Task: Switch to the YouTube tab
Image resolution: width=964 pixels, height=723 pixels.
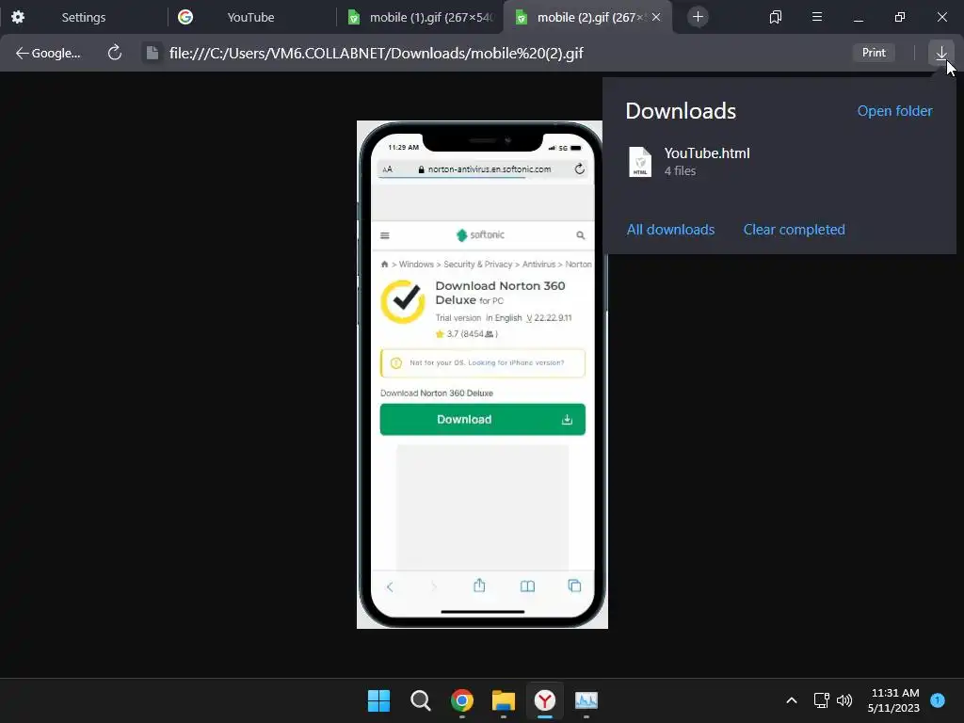Action: pyautogui.click(x=250, y=17)
